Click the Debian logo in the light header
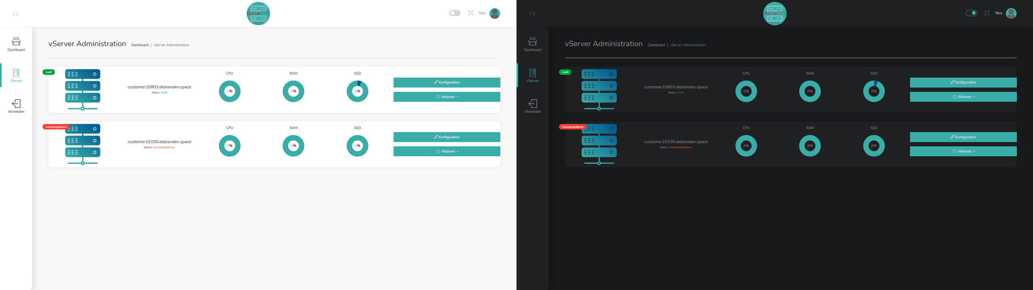Image resolution: width=1033 pixels, height=290 pixels. tap(258, 13)
